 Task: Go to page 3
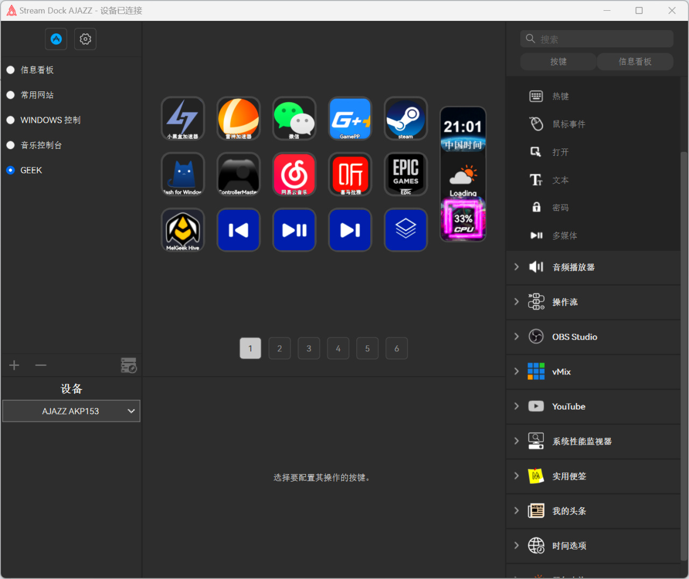point(309,348)
